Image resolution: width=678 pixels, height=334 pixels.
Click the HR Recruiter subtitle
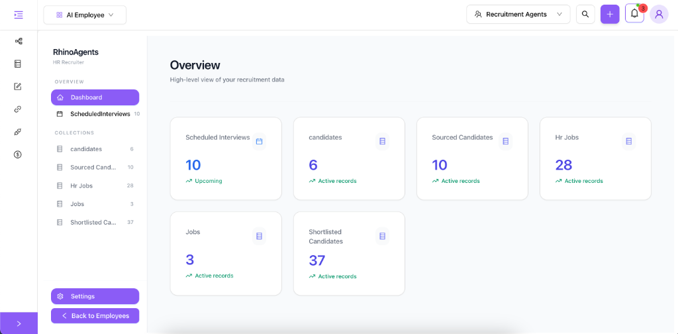pyautogui.click(x=68, y=62)
